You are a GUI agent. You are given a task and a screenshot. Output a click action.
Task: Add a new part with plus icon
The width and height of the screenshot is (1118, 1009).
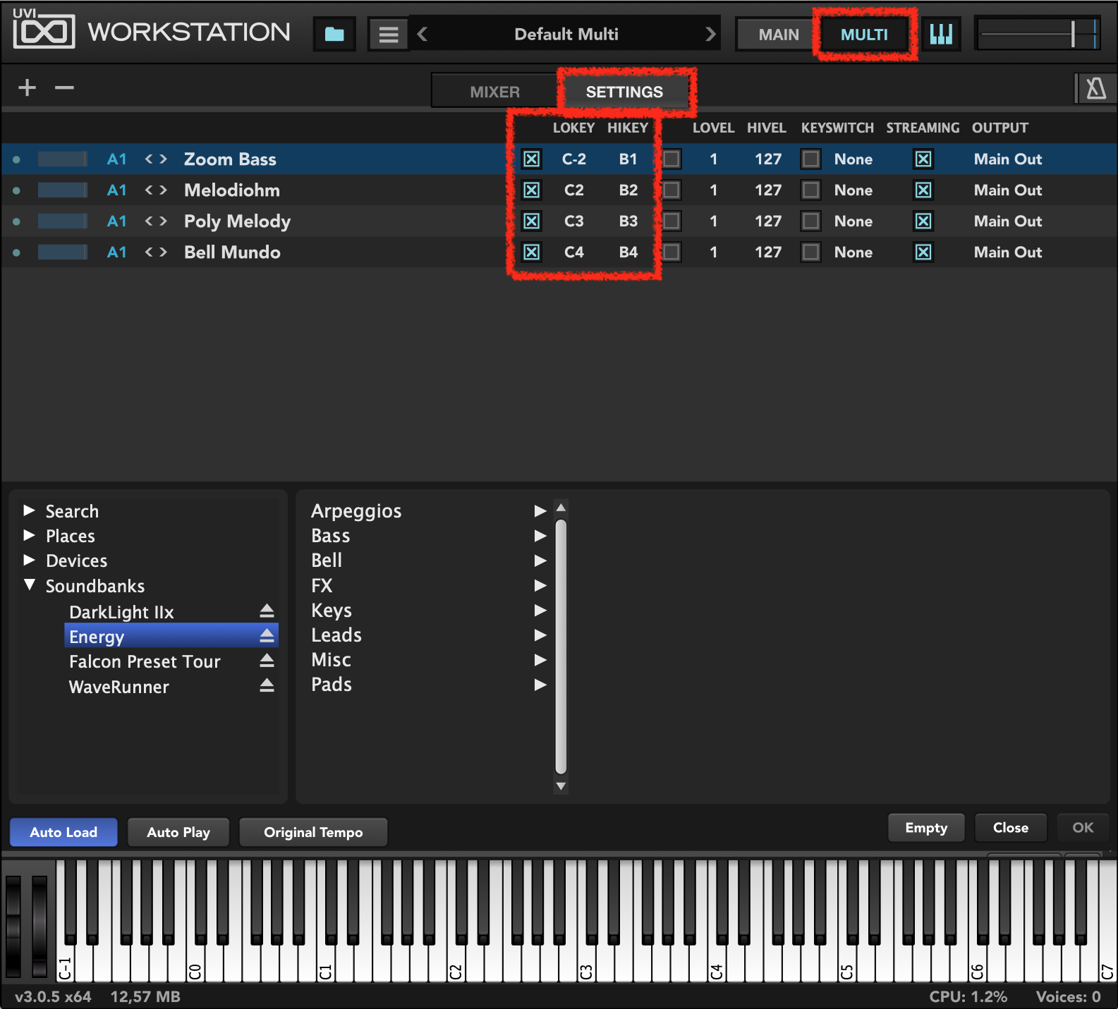[28, 87]
